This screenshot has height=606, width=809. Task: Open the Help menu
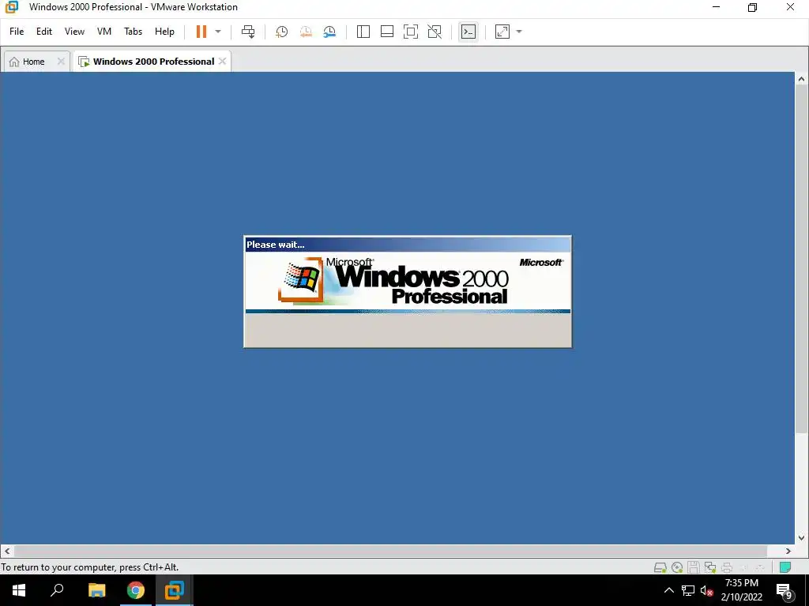pyautogui.click(x=164, y=32)
